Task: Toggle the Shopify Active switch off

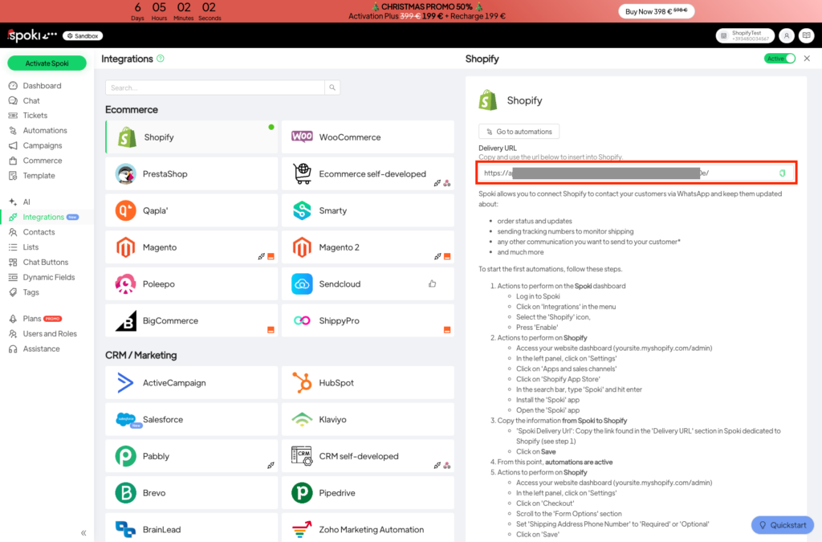Action: click(x=779, y=59)
